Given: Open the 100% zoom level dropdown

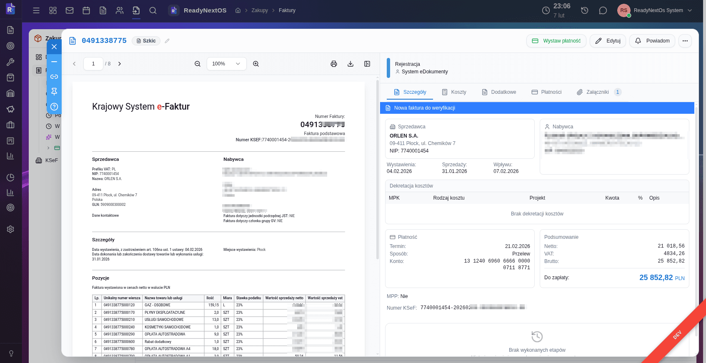Looking at the screenshot, I should pos(226,64).
